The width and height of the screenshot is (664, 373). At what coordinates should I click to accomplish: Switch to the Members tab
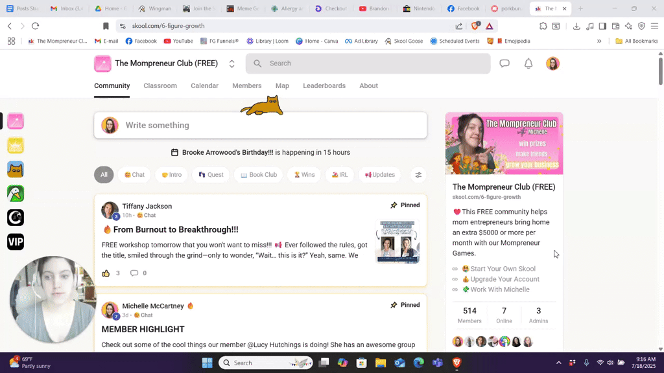pyautogui.click(x=247, y=86)
